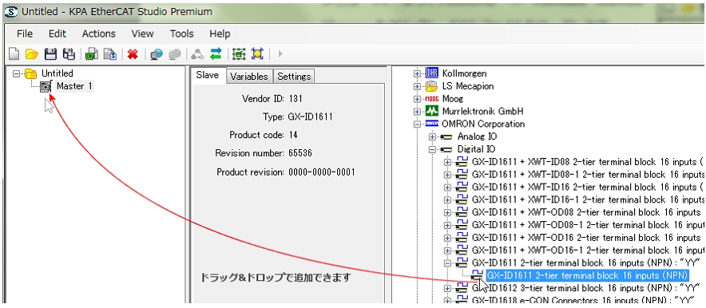
Task: Expand the LS Mecapion vendor node
Action: click(418, 86)
